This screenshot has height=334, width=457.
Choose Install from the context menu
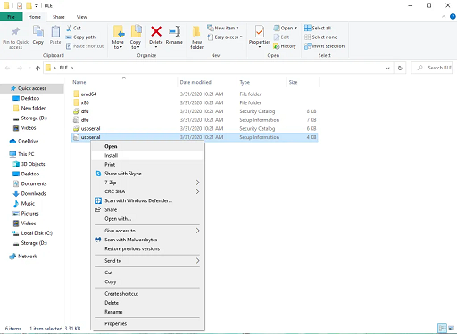click(x=147, y=156)
